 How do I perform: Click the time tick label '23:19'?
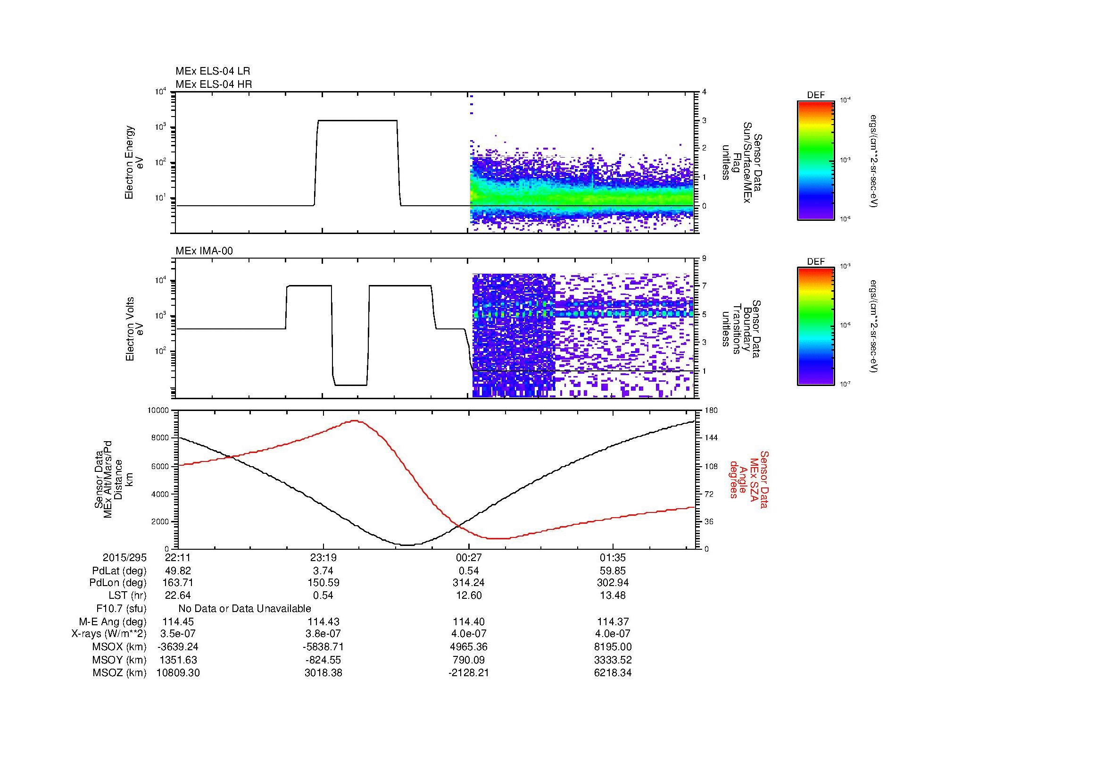coord(323,557)
